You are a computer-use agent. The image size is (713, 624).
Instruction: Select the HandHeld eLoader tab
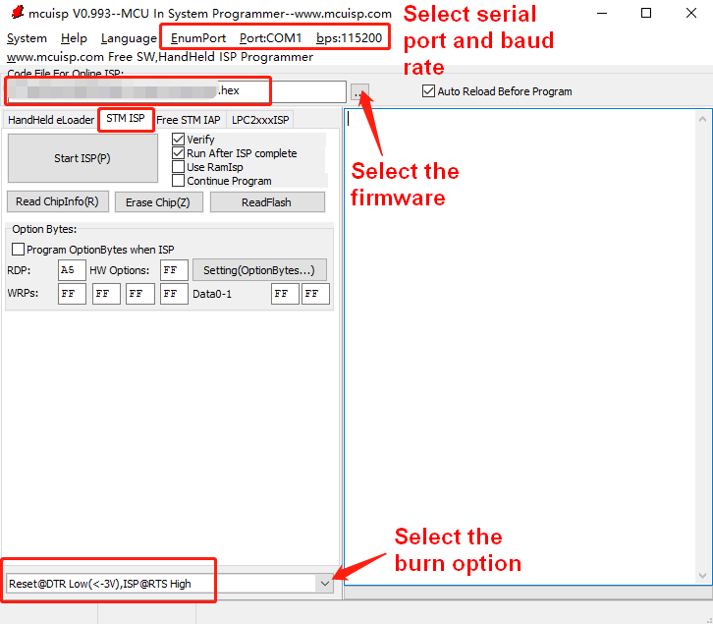[x=51, y=120]
